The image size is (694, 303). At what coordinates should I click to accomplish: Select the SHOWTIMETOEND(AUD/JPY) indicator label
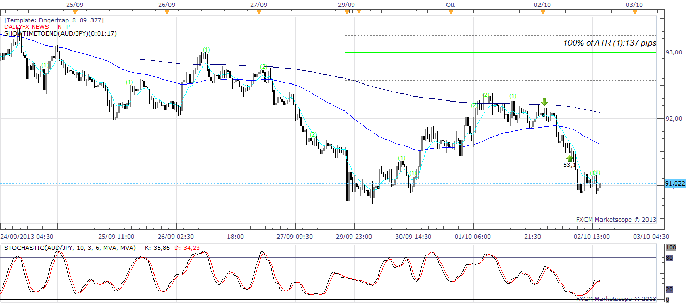(x=60, y=33)
